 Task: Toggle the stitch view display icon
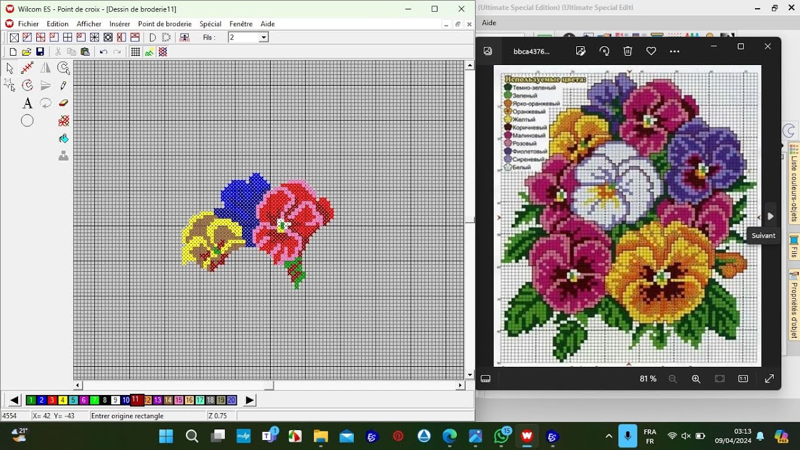coord(162,52)
